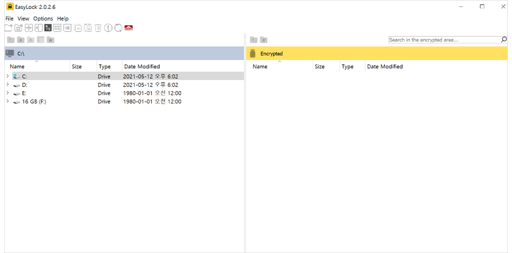The height and width of the screenshot is (253, 512).
Task: Click the 'Drive' type cell in D: row
Action: tap(104, 85)
